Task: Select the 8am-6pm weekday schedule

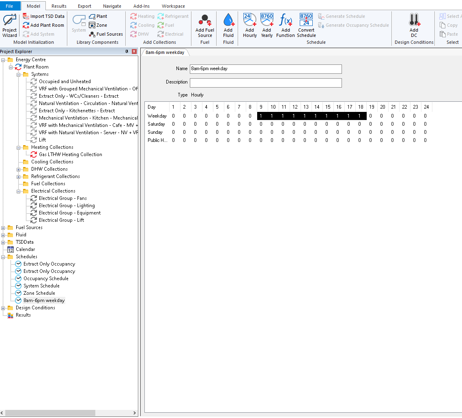Action: [x=44, y=300]
